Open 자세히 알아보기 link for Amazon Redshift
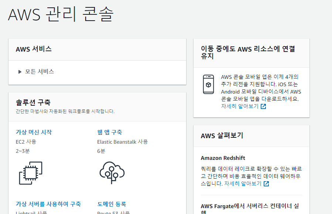 (x=243, y=183)
